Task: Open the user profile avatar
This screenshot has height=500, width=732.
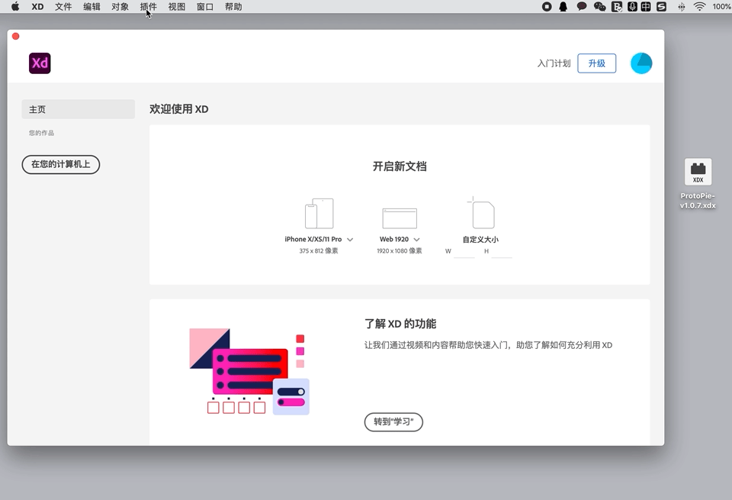Action: [x=641, y=63]
